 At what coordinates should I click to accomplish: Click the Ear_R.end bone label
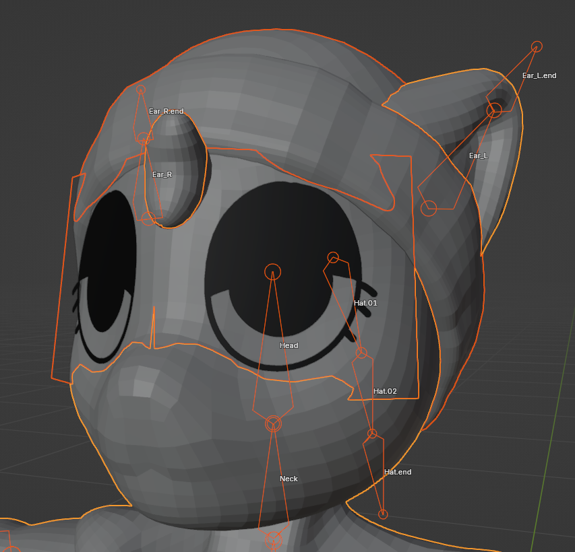[166, 111]
